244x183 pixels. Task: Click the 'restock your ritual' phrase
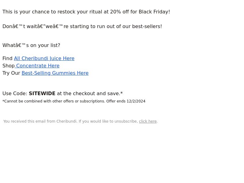(x=80, y=12)
